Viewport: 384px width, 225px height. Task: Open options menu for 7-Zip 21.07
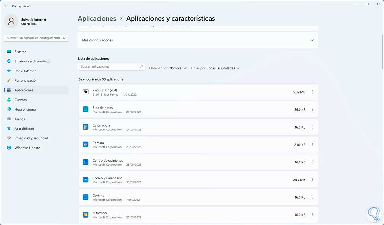[312, 92]
